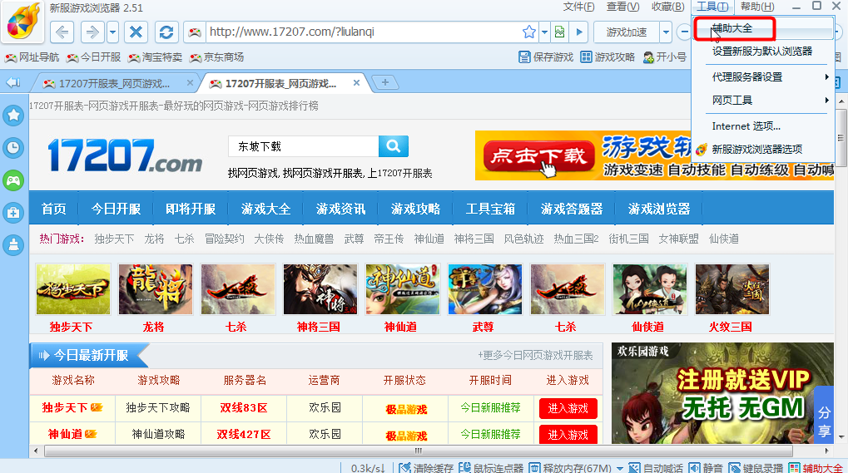Click the blue magnifier search button

point(393,146)
